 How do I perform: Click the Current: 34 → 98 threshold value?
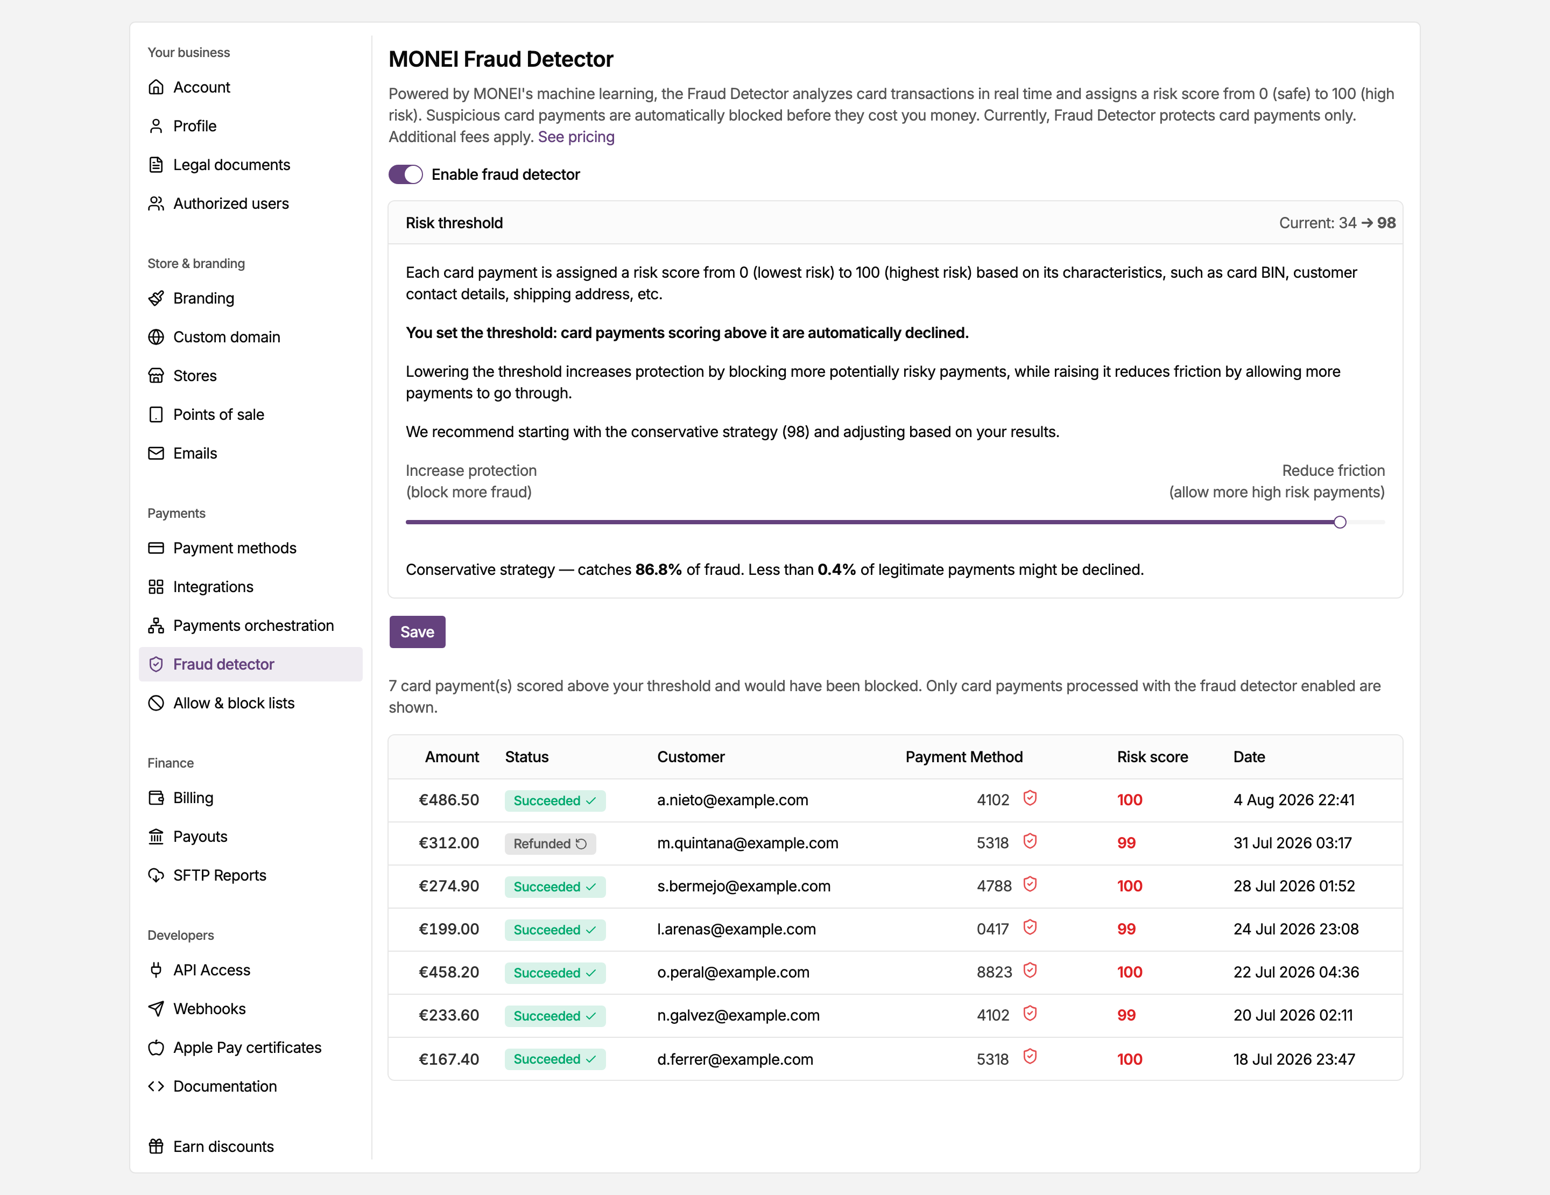click(x=1337, y=223)
